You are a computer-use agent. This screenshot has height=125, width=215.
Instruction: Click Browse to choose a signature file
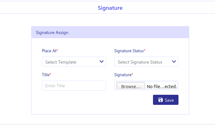[131, 86]
